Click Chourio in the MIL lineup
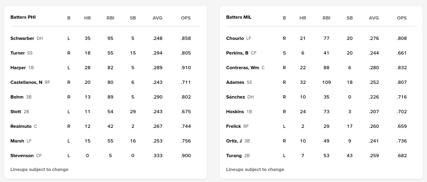The width and height of the screenshot is (427, 182). click(x=235, y=38)
